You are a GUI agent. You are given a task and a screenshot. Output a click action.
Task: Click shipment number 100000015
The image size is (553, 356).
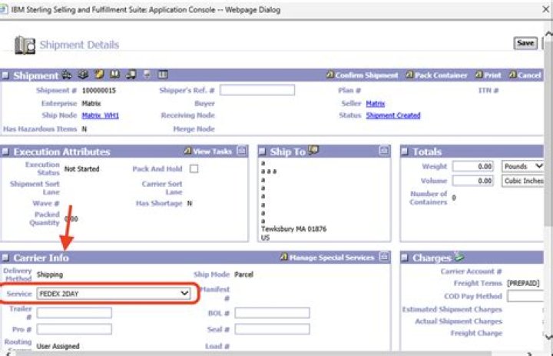99,91
